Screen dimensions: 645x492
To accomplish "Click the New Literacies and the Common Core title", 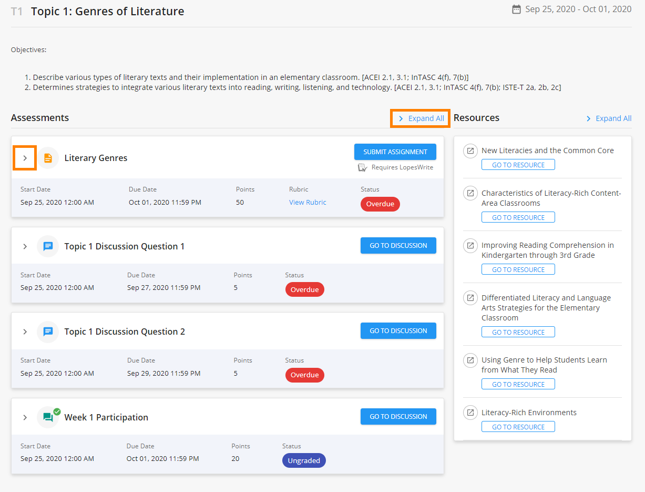I will (547, 150).
